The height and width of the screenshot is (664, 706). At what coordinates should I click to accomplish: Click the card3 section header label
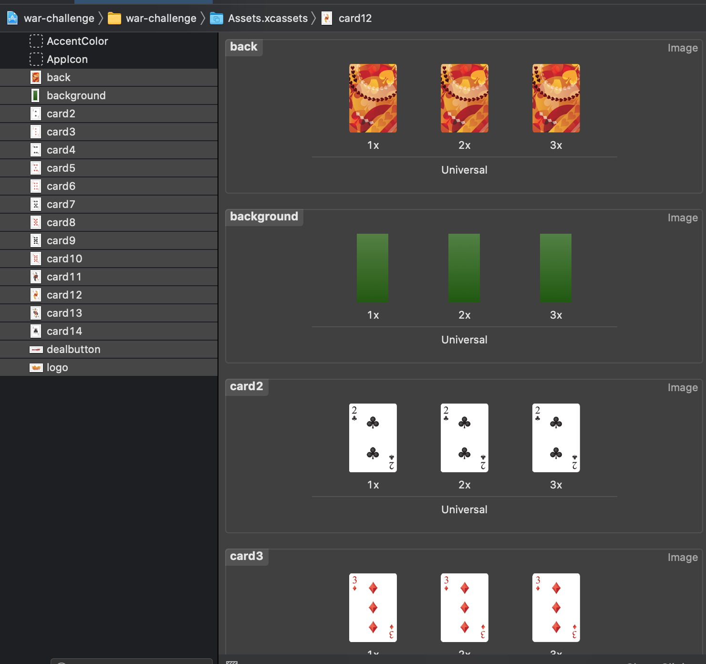point(247,556)
